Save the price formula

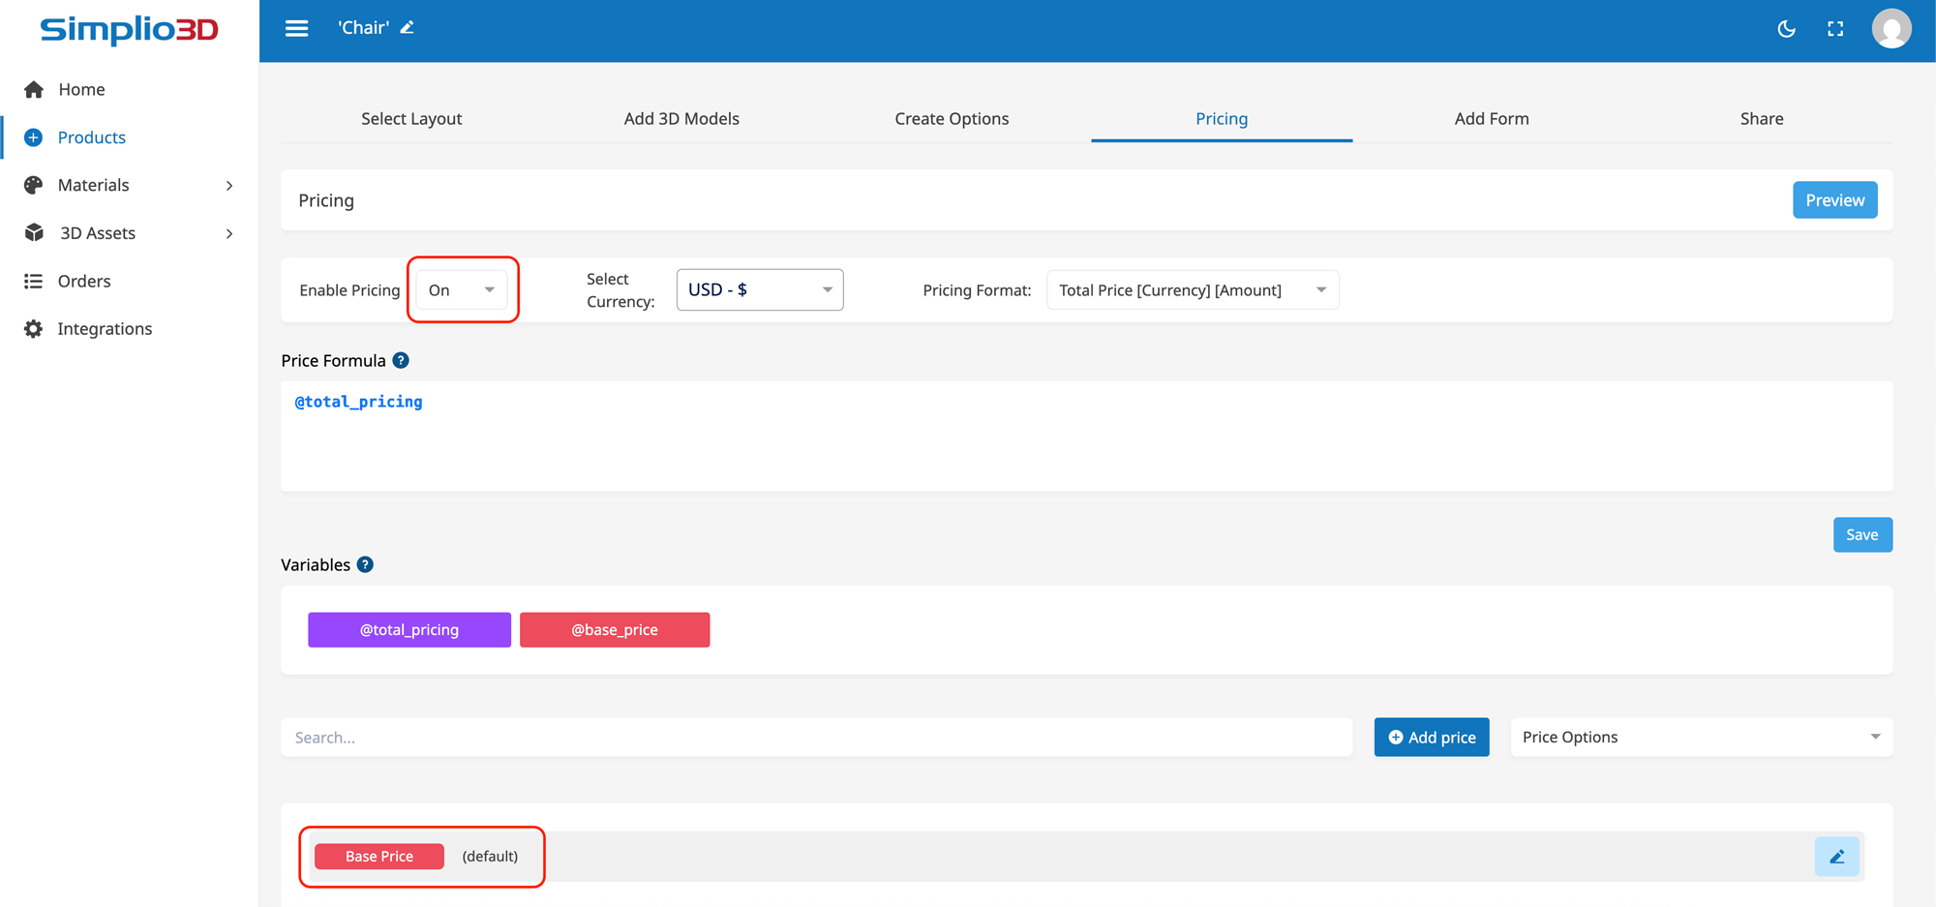coord(1861,535)
